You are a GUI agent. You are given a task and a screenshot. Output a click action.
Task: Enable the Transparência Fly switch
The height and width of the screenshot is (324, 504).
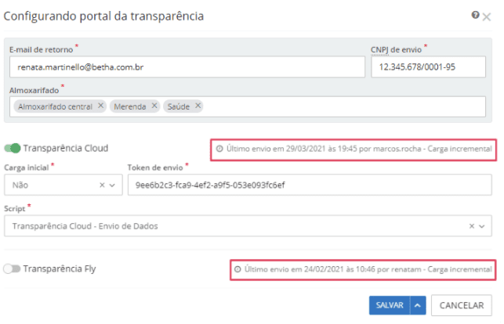[12, 268]
